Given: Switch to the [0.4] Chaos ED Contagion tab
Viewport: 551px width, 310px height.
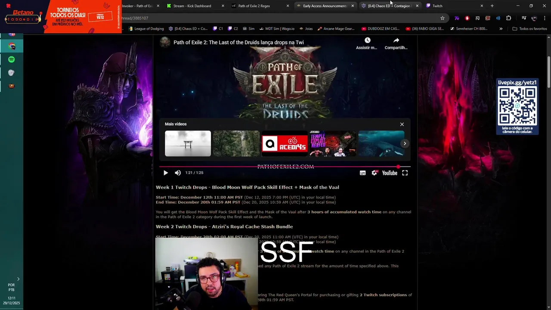Looking at the screenshot, I should click(390, 6).
